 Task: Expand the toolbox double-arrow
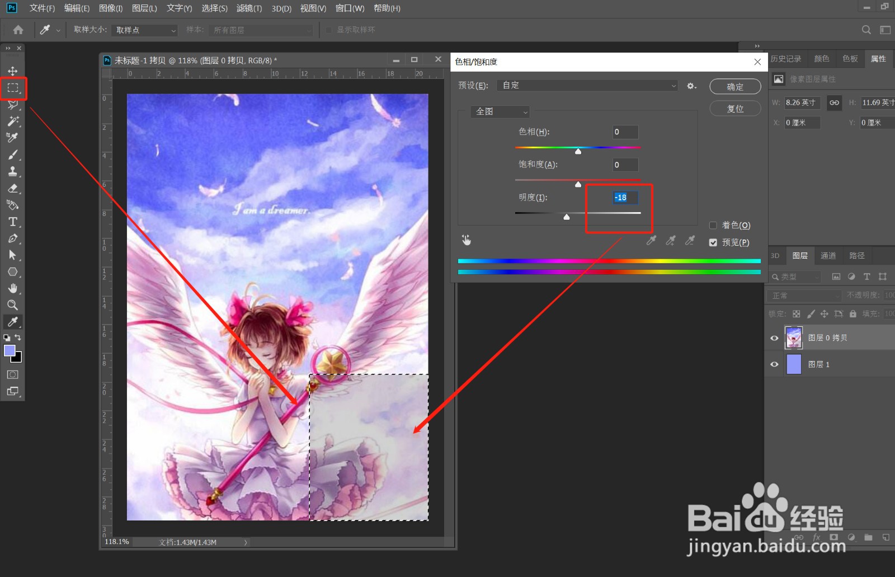click(x=8, y=49)
